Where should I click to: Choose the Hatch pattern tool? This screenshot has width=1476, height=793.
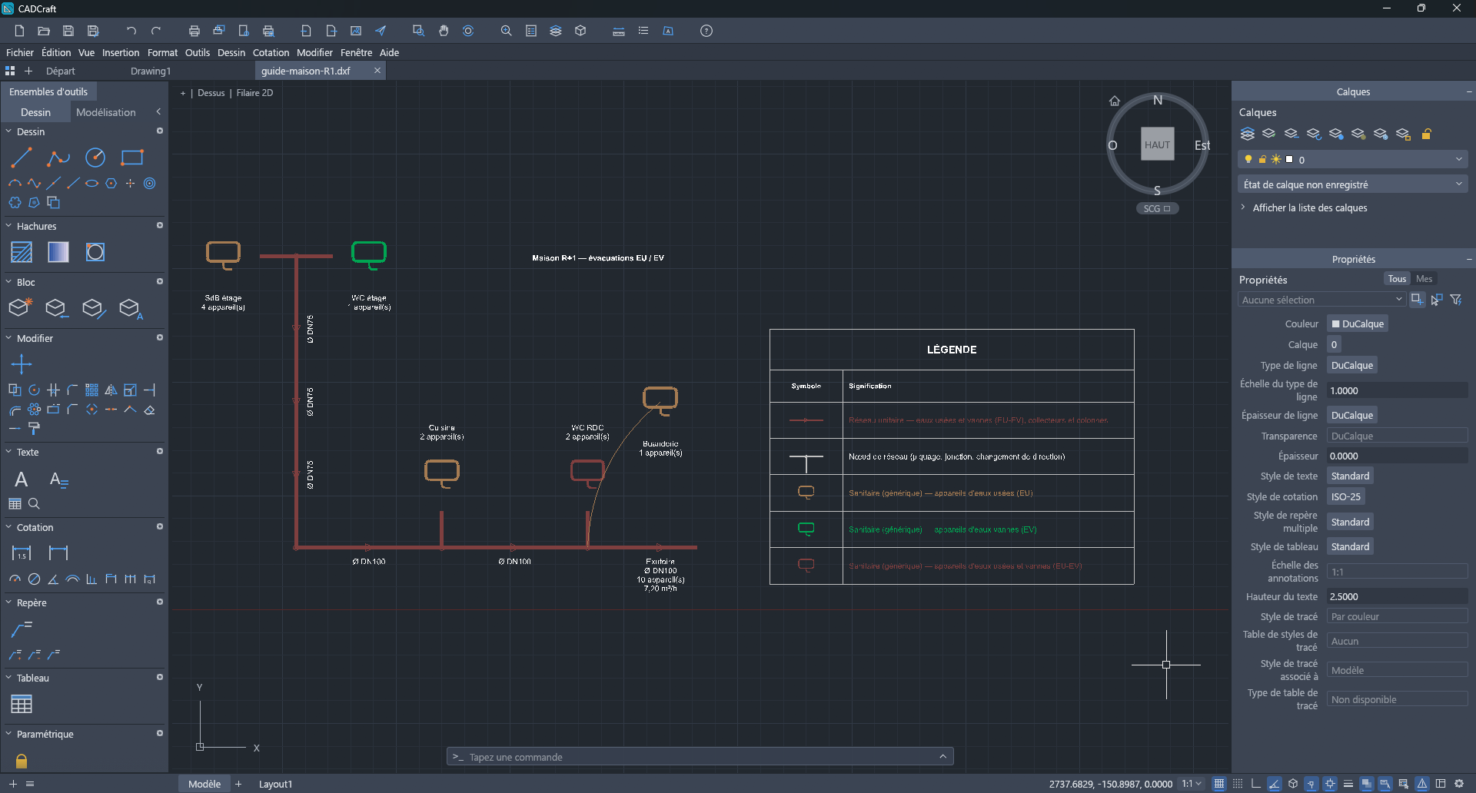[22, 252]
